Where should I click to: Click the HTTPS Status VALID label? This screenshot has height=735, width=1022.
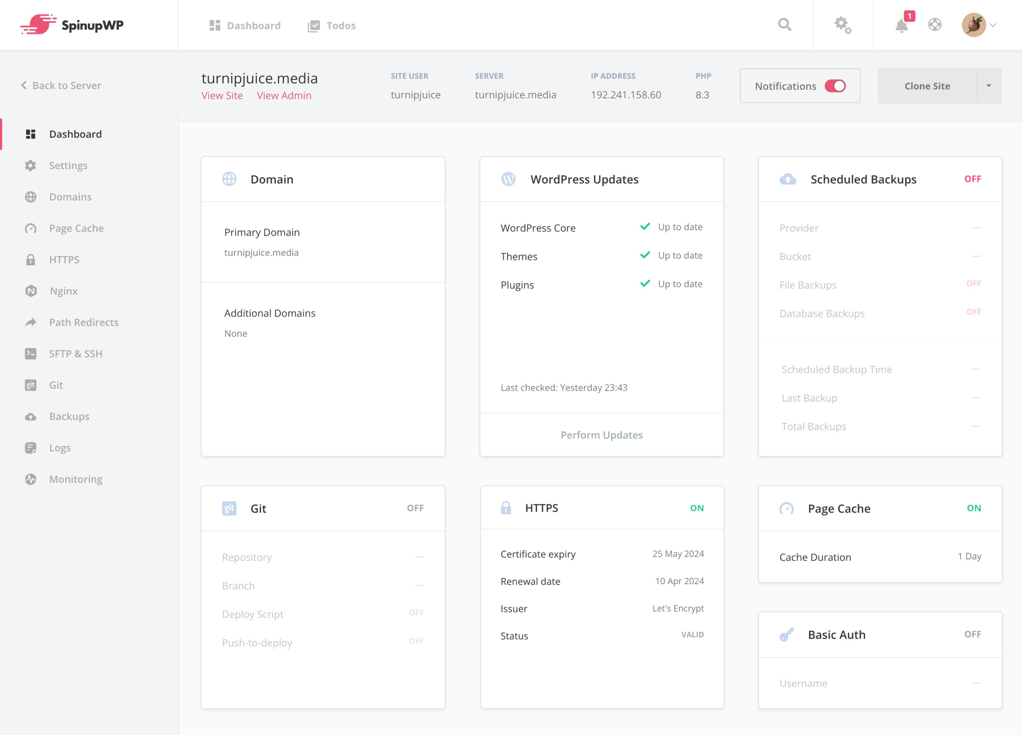point(692,635)
